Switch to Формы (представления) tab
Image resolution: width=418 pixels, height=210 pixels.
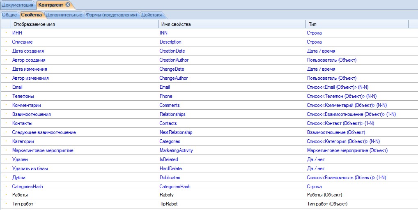[x=111, y=15]
